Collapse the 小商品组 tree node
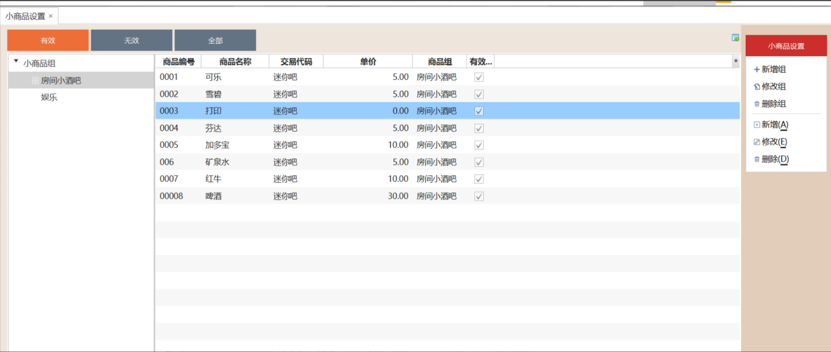The width and height of the screenshot is (831, 352). [16, 61]
